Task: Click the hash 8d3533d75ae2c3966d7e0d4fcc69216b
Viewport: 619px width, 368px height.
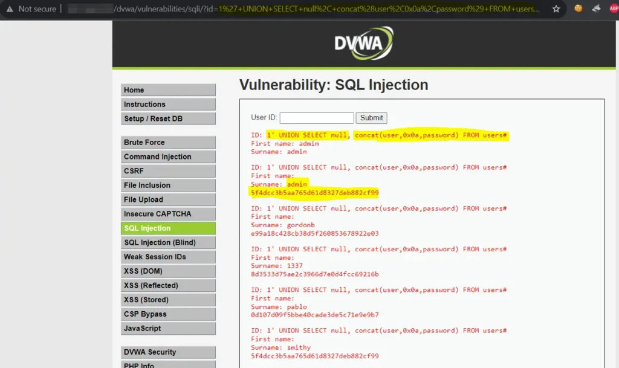Action: pyautogui.click(x=314, y=274)
